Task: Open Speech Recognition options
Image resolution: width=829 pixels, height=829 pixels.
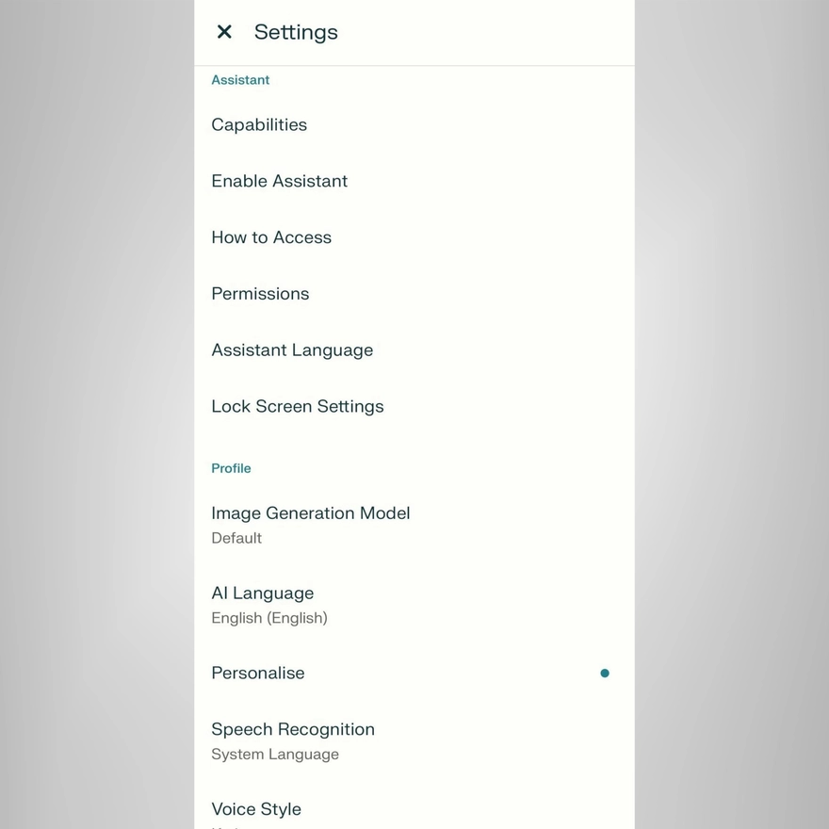Action: [293, 728]
